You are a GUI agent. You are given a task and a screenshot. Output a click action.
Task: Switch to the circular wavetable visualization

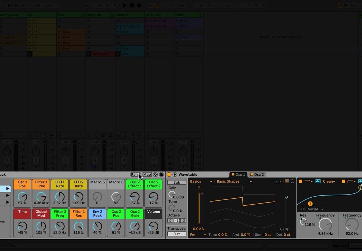point(293,181)
